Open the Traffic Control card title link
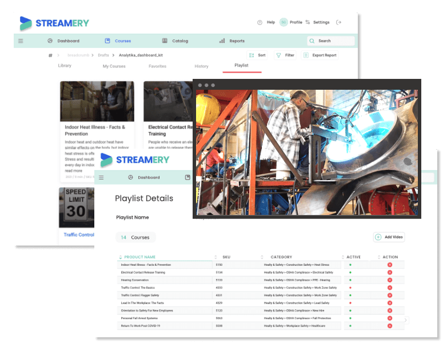Image resolution: width=443 pixels, height=343 pixels. coord(79,235)
